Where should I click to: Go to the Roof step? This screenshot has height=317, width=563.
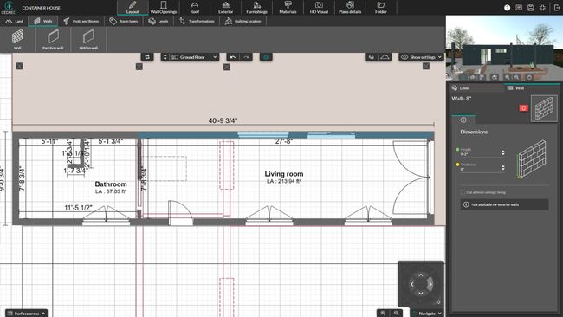(195, 8)
